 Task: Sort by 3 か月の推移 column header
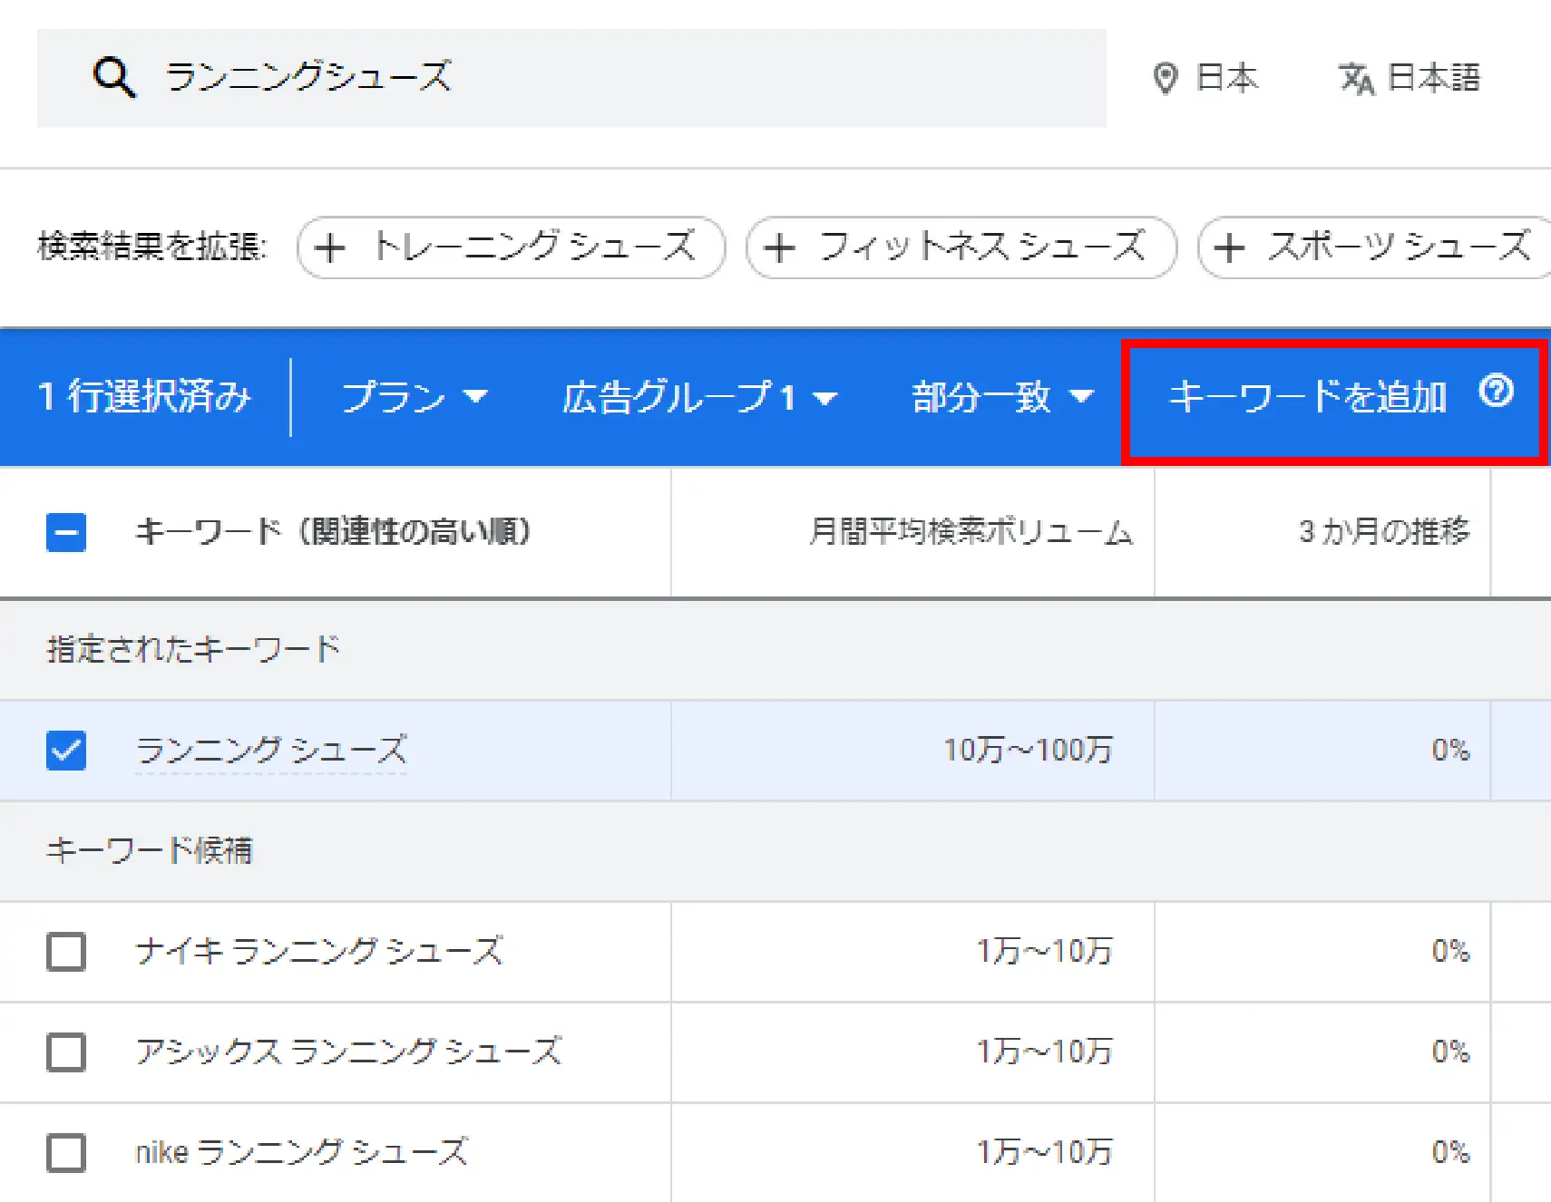pos(1384,531)
